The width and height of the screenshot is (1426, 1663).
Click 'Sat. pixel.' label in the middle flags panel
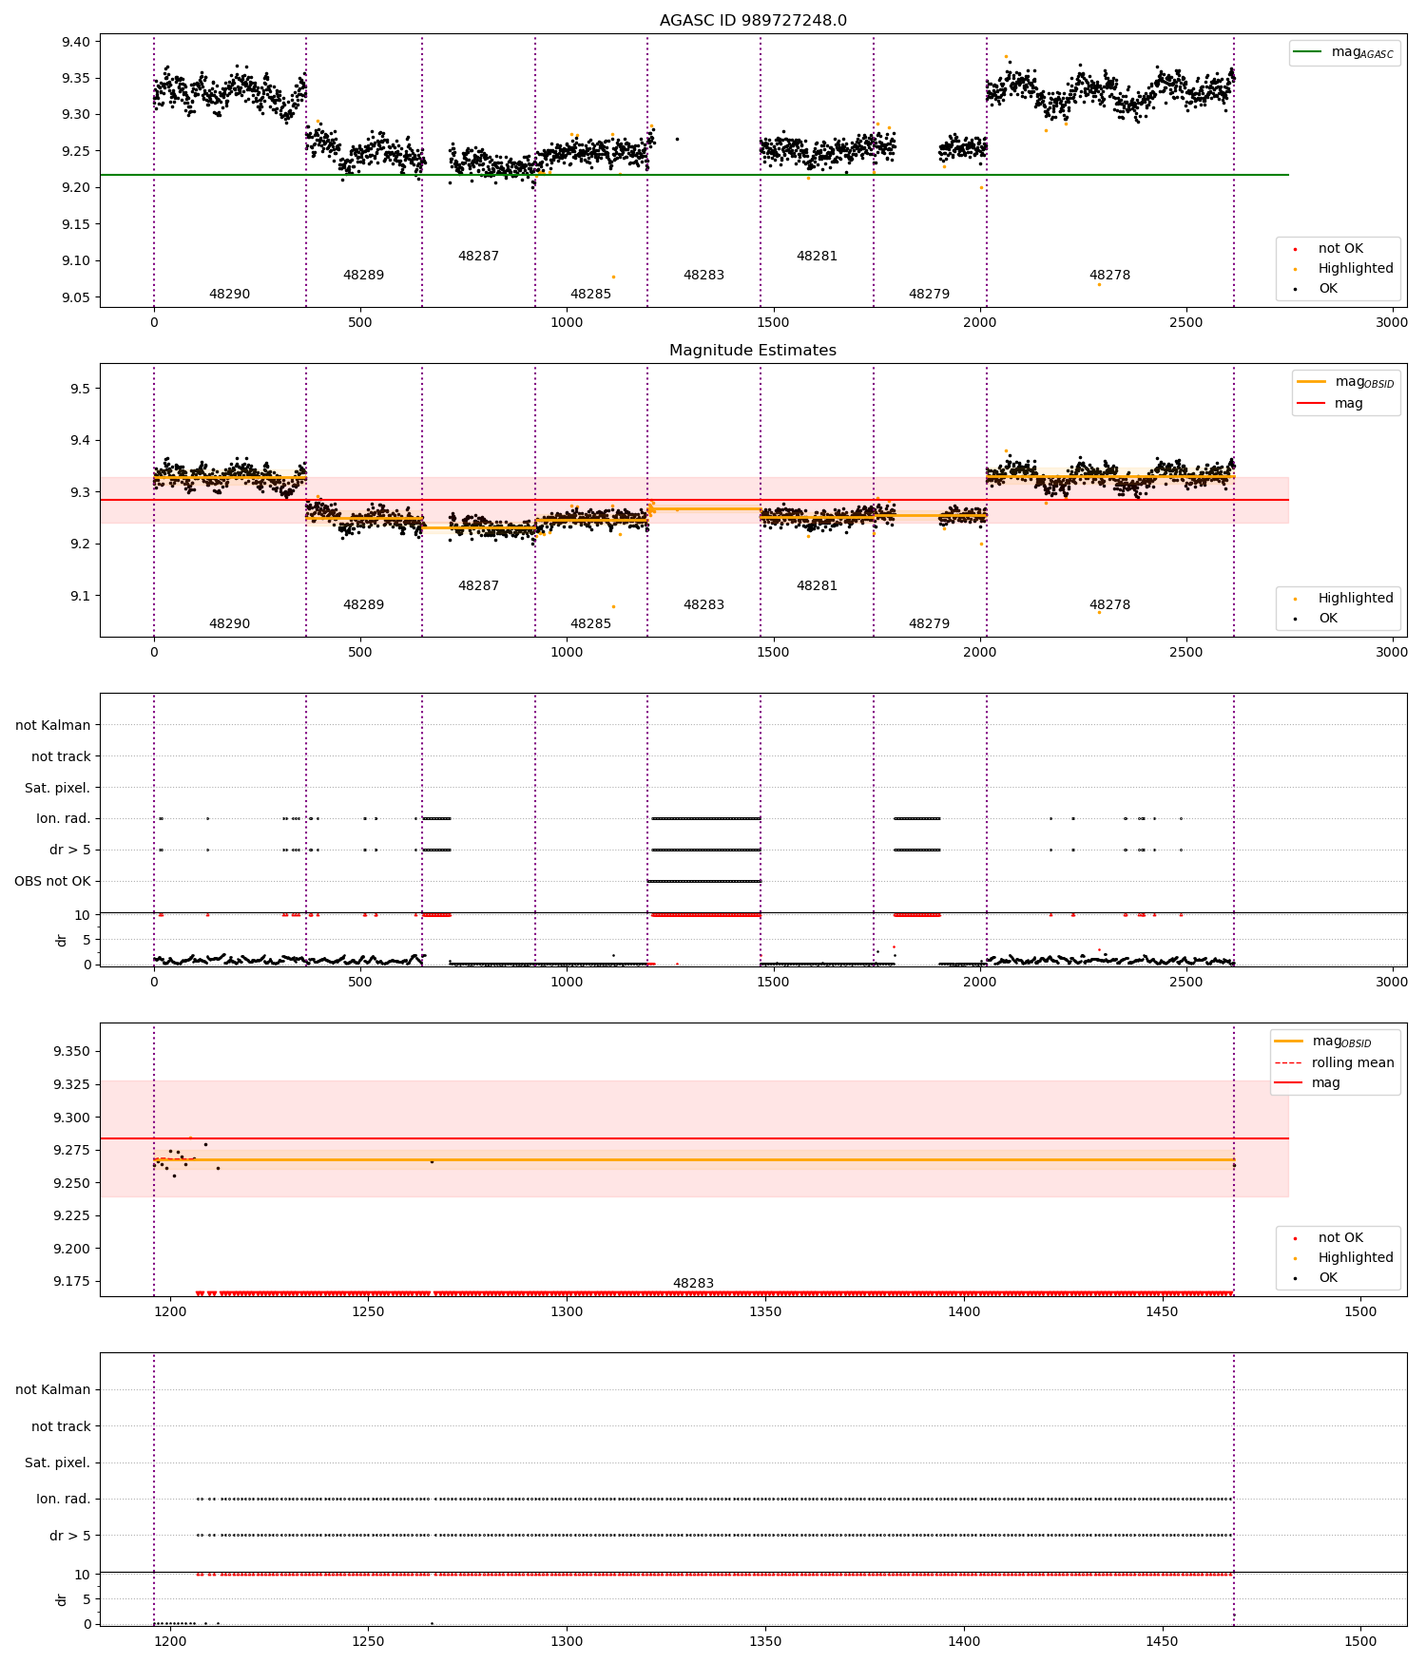58,788
